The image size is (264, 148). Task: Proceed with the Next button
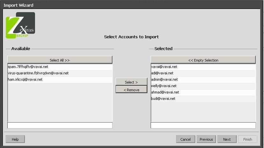coord(227,139)
